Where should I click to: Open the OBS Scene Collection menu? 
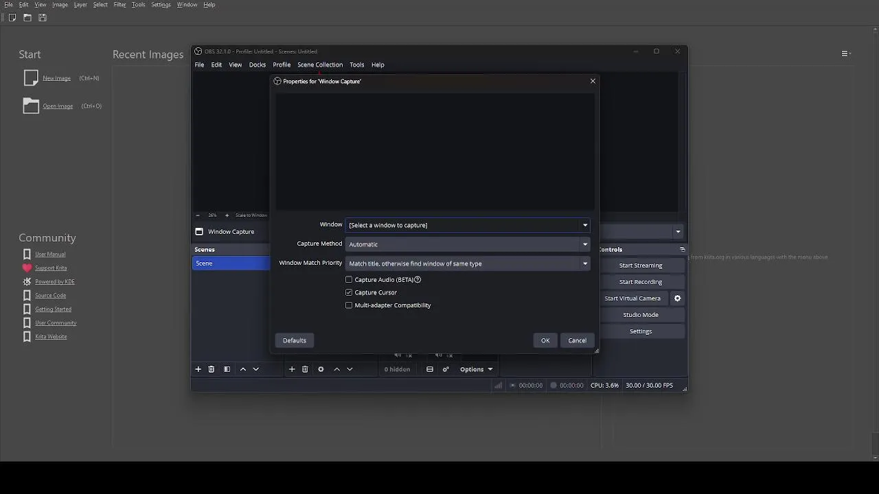[320, 64]
